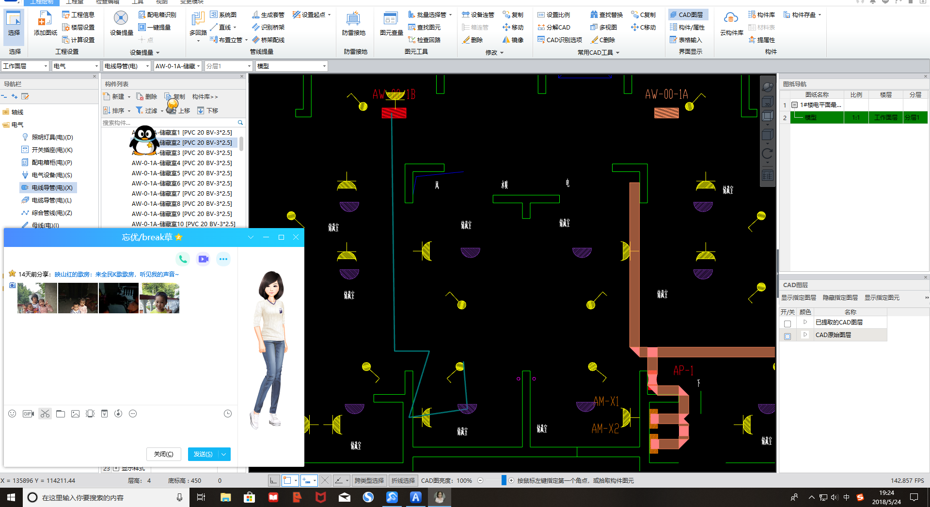Open 工程信息 project information
930x507 pixels.
coord(78,15)
